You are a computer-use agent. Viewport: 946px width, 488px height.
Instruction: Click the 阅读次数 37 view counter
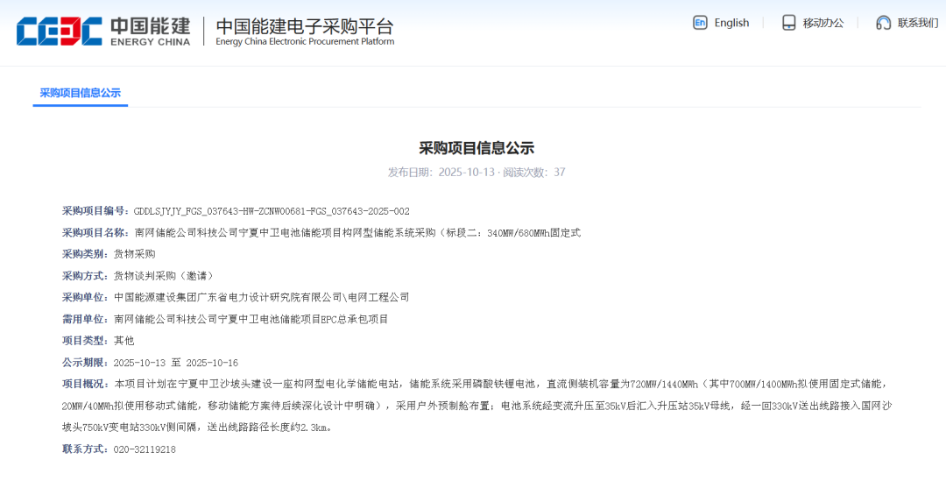point(533,173)
